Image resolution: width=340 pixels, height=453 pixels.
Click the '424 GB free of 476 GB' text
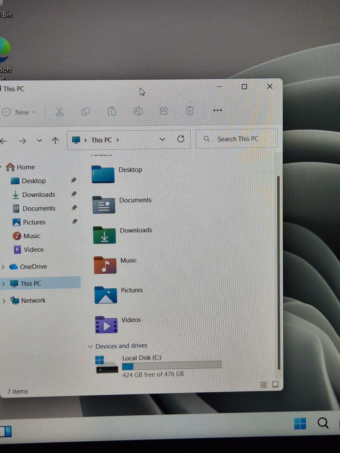(x=153, y=374)
